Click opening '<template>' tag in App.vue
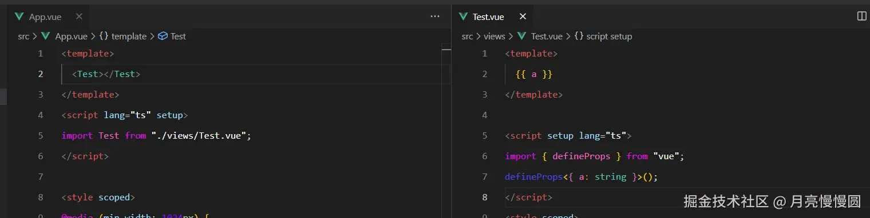 click(88, 53)
